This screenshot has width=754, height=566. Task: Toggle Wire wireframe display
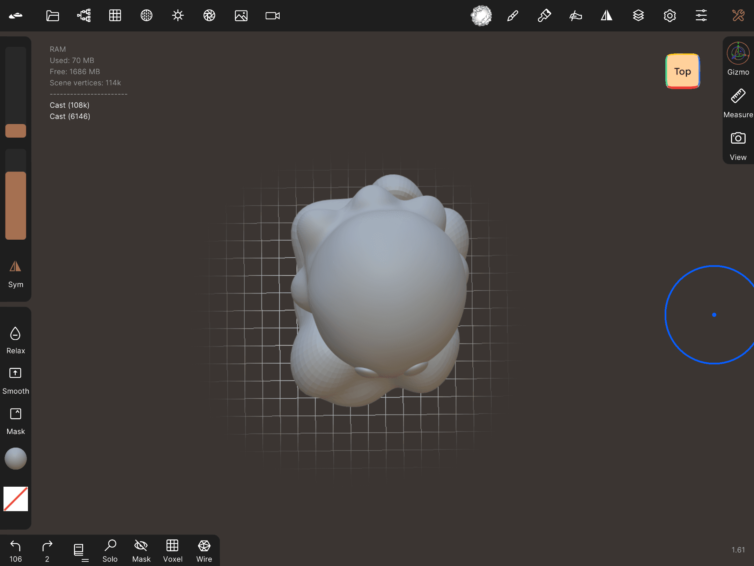(204, 551)
